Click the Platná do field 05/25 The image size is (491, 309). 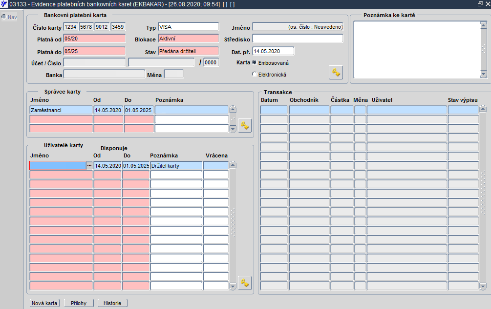click(95, 51)
